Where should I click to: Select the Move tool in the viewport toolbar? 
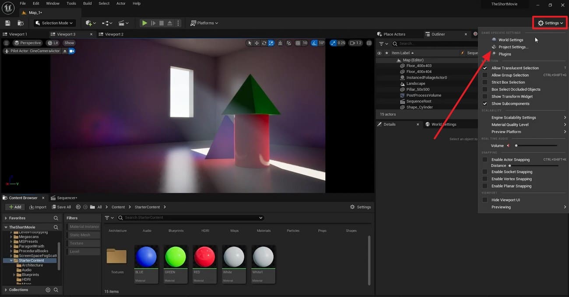(x=257, y=43)
